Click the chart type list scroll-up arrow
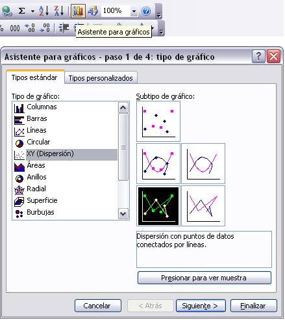 click(123, 107)
